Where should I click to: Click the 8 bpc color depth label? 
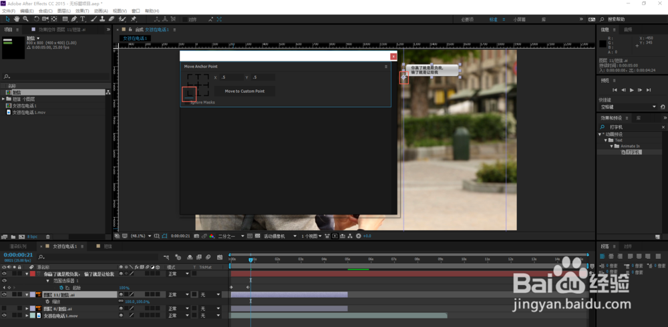click(32, 236)
